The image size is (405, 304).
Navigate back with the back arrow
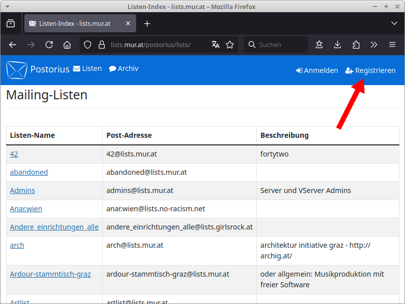click(x=13, y=45)
